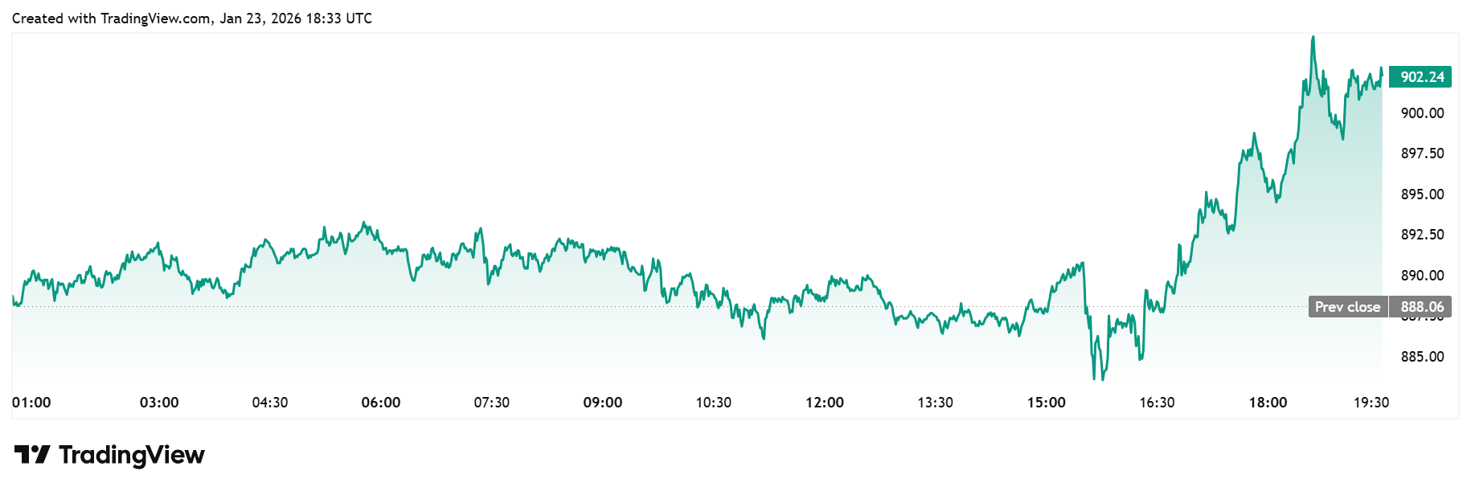Click the "Prev close" label
The height and width of the screenshot is (491, 1471).
click(1347, 307)
